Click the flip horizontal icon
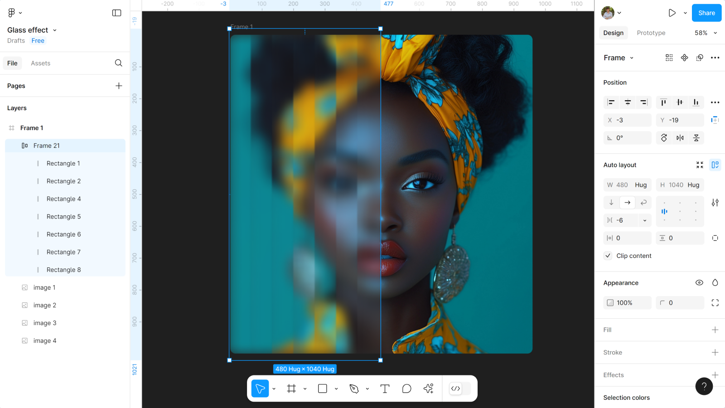The width and height of the screenshot is (725, 408). coord(680,138)
